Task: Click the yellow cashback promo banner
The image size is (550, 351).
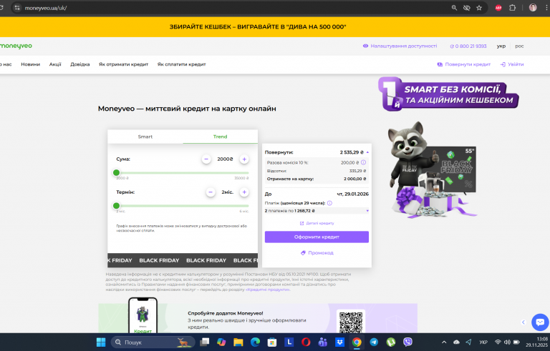Action: click(275, 26)
